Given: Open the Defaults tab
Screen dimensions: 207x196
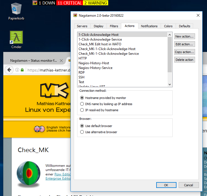Looking at the screenshot, I should pyautogui.click(x=185, y=26).
